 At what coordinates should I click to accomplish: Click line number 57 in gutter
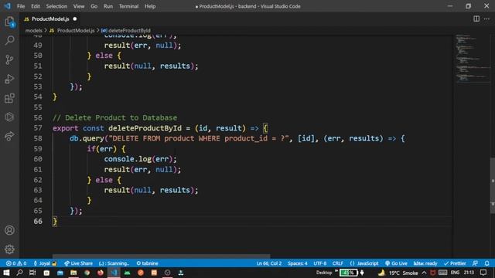click(38, 128)
